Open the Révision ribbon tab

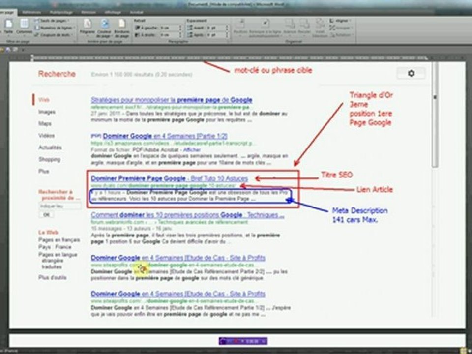(x=88, y=13)
